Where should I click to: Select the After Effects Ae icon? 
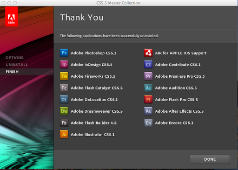pos(148,111)
